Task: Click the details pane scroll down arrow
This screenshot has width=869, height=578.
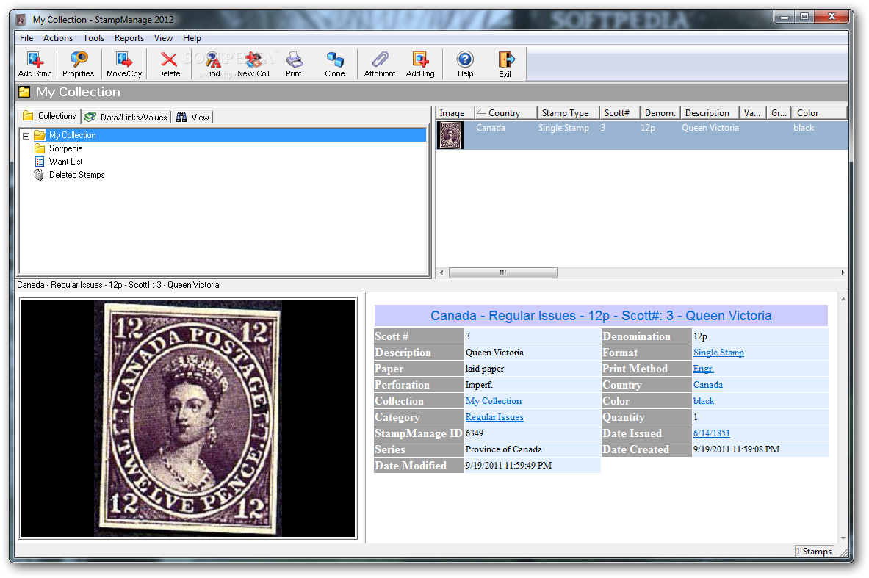Action: (x=843, y=538)
